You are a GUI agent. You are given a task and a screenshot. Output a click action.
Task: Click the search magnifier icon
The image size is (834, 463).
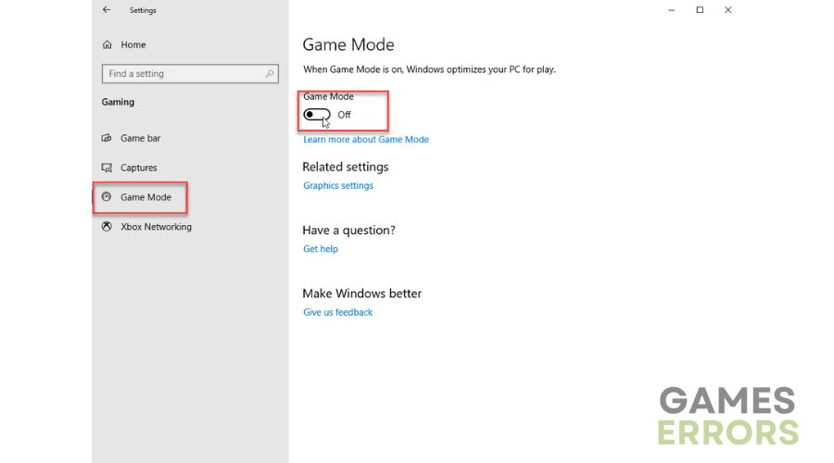pos(270,74)
